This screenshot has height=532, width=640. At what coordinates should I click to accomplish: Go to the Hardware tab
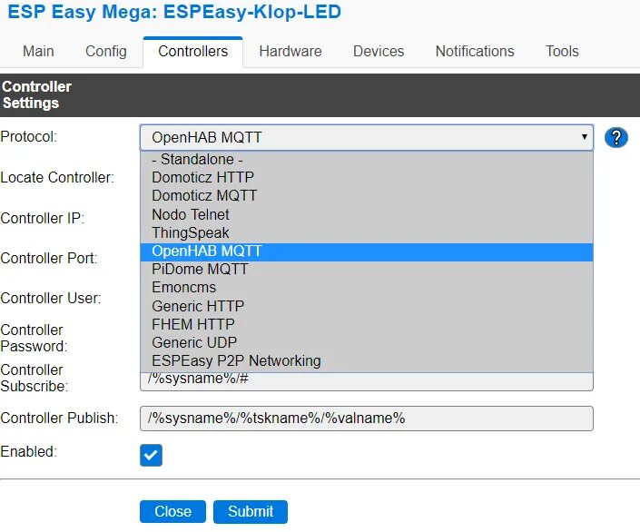pyautogui.click(x=290, y=52)
